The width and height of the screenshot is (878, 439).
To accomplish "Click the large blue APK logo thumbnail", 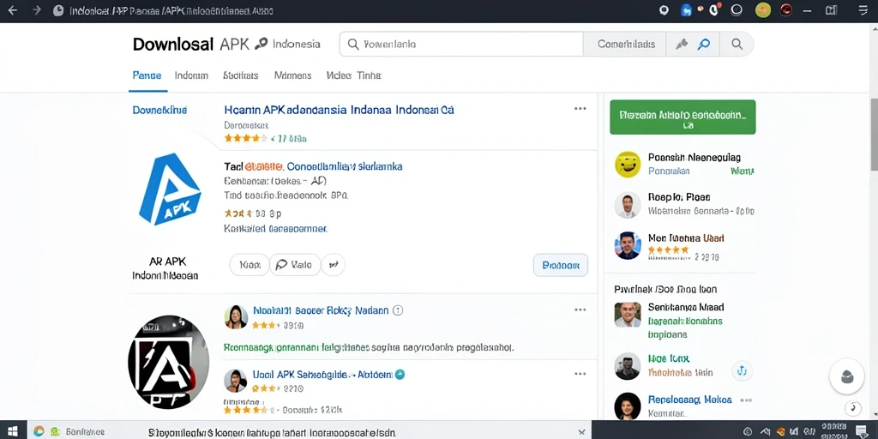I will (x=169, y=189).
